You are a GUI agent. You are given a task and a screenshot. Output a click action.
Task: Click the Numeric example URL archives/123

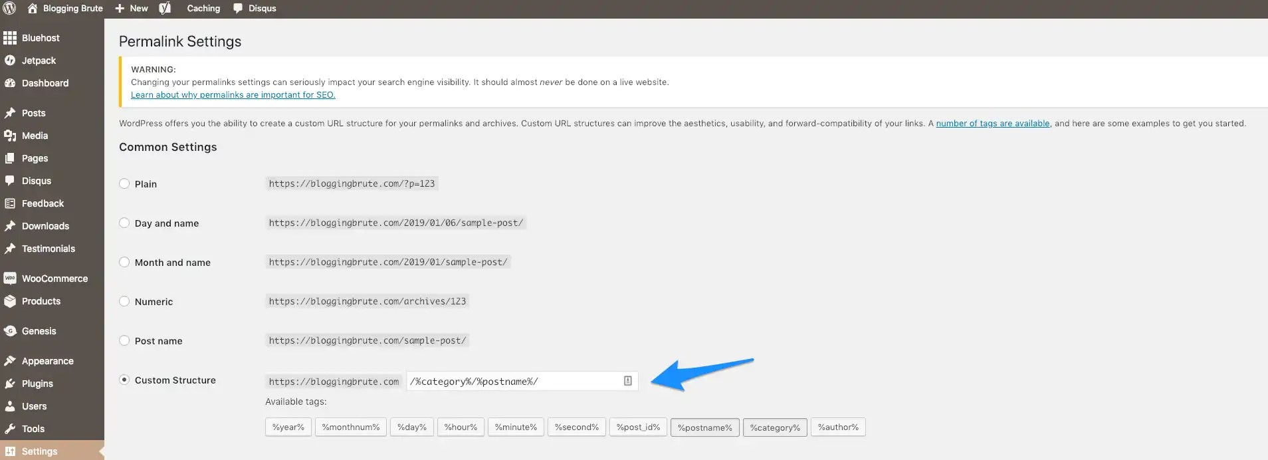368,301
